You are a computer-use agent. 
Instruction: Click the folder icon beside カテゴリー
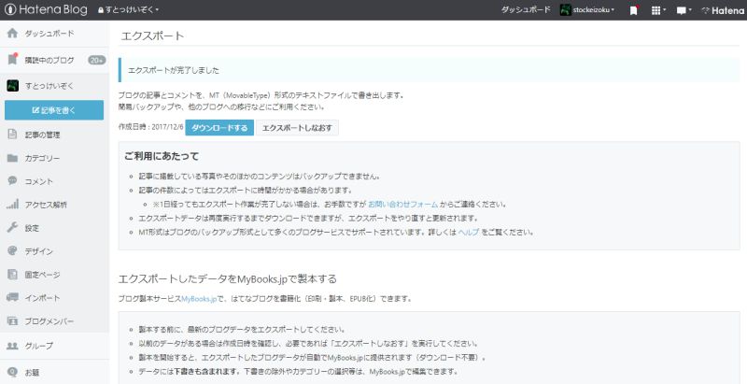point(12,158)
